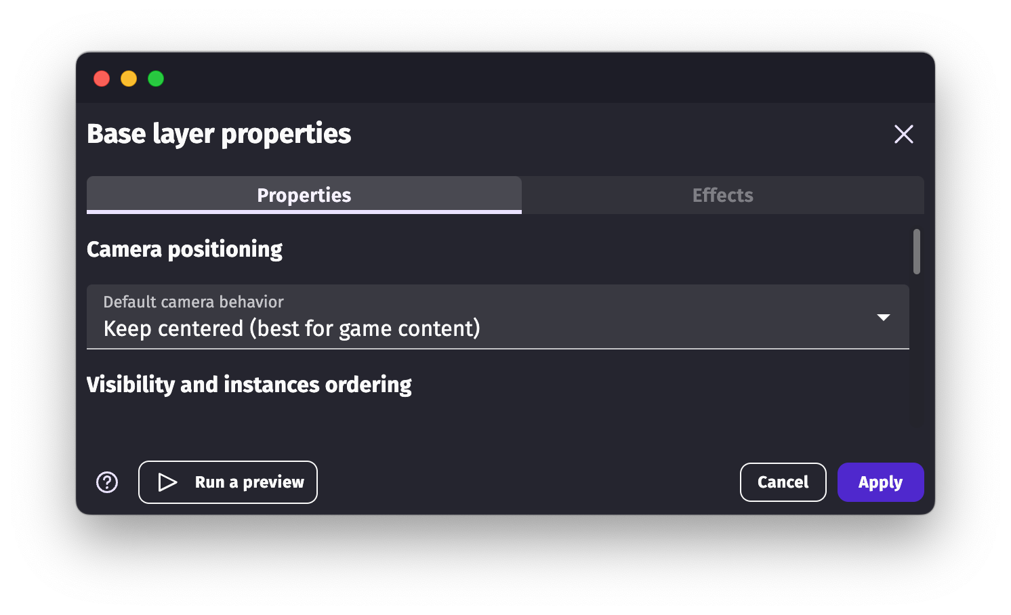Click the camera behavior dropdown arrow
1011x615 pixels.
[x=883, y=317]
